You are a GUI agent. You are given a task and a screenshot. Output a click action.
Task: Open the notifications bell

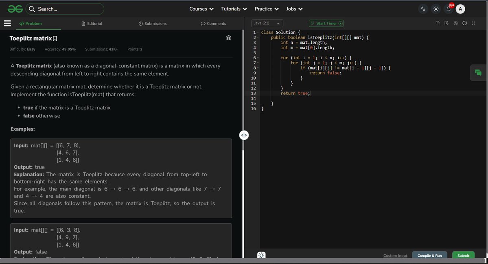(x=449, y=9)
